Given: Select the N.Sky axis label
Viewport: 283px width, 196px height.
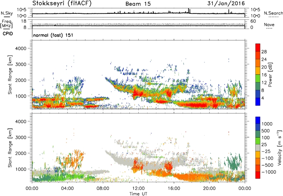Looking at the screenshot, I should point(7,13).
